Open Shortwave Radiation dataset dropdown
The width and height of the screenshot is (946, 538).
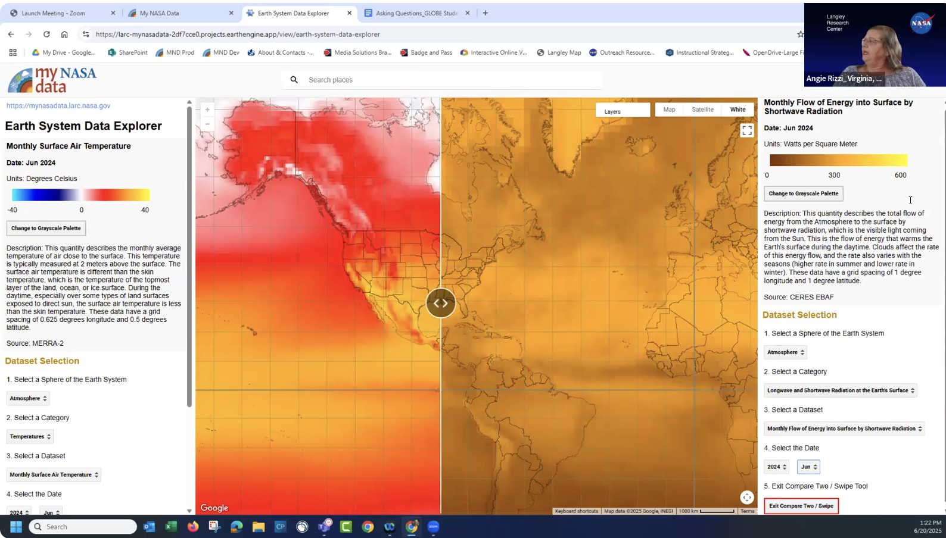[x=845, y=428]
